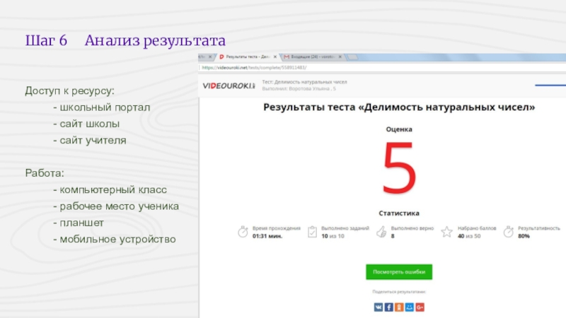Share result via VK icon
566x318 pixels.
click(379, 307)
